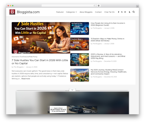Add new browser tab plus button
Viewport: 145px width, 123px height.
tap(137, 6)
